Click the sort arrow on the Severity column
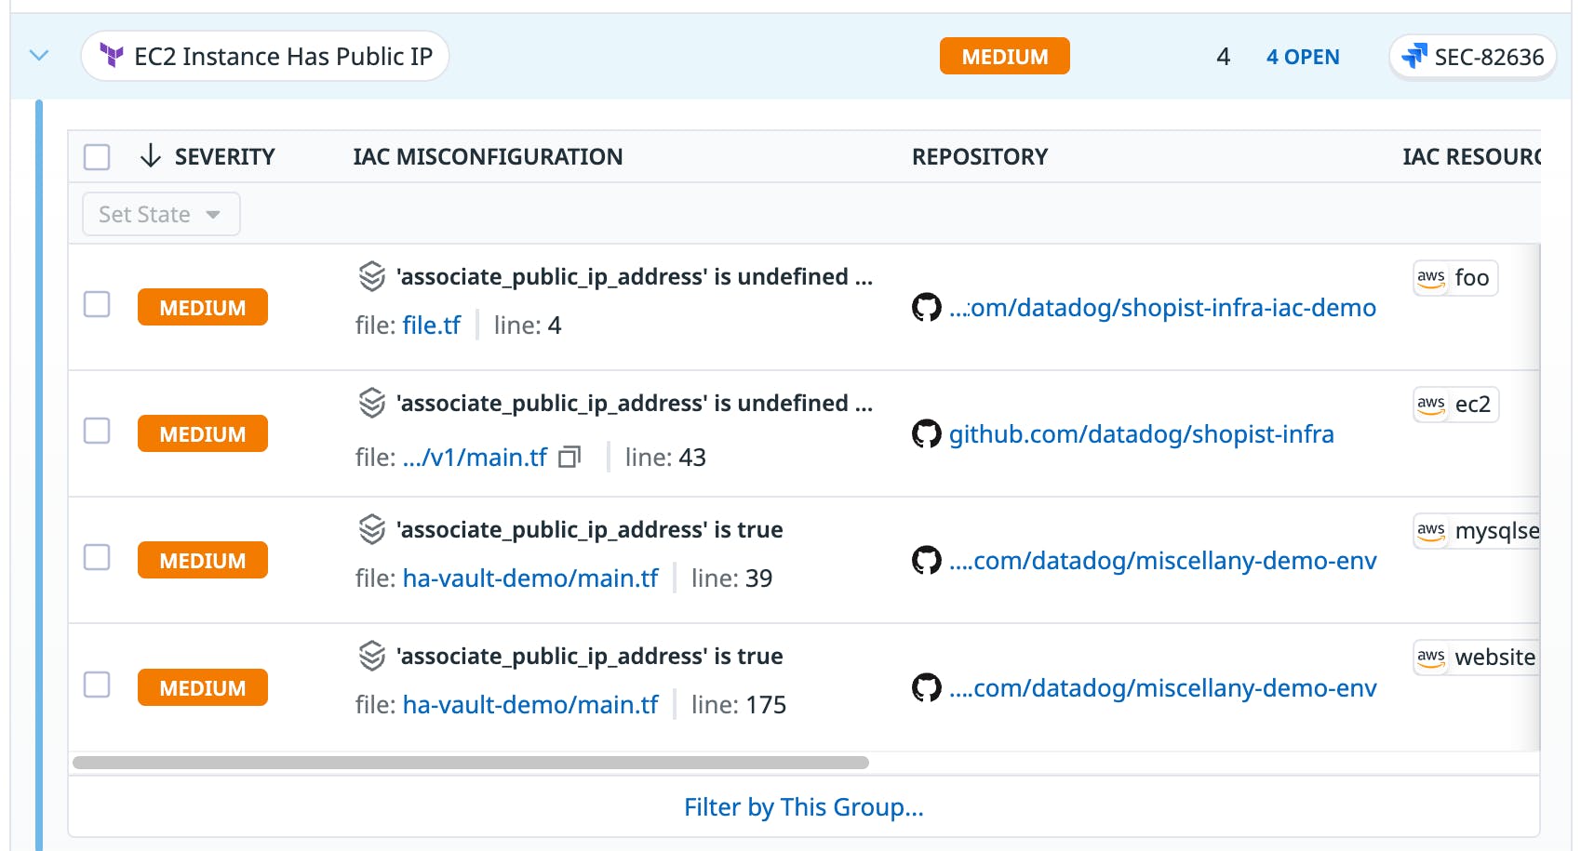1581x851 pixels. [x=149, y=156]
